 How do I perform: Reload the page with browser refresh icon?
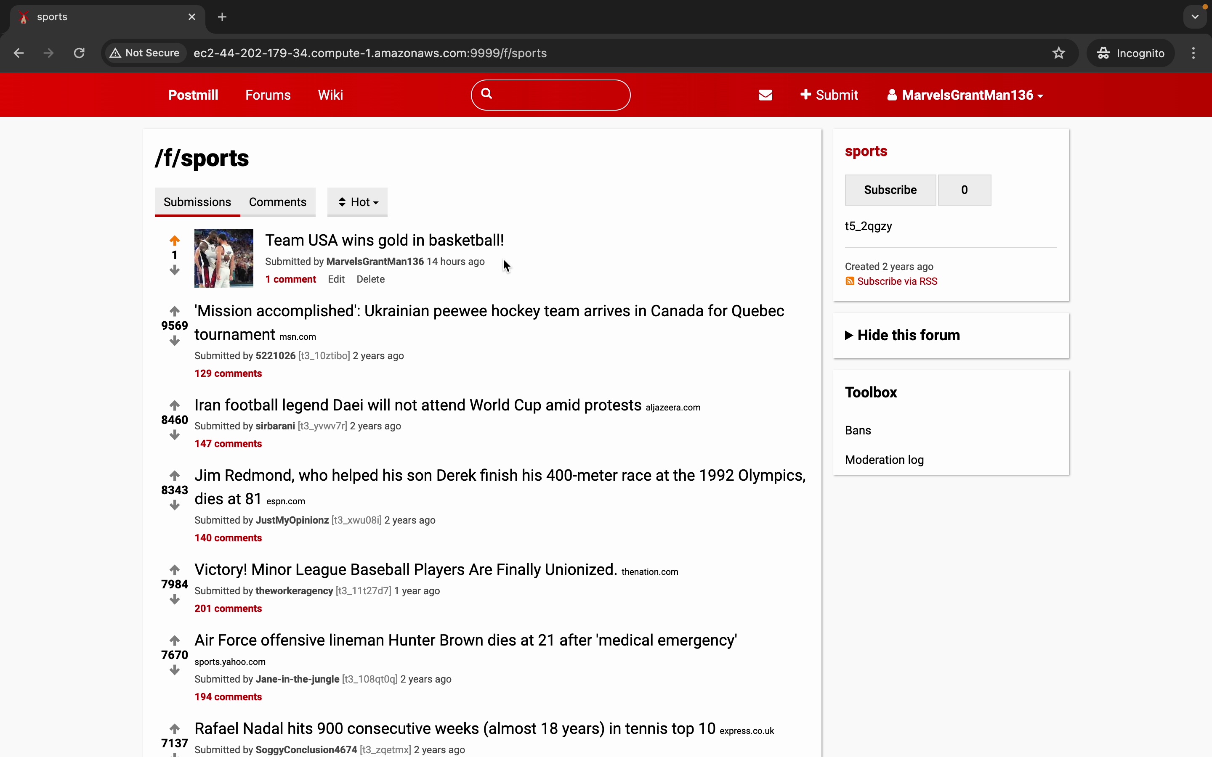click(79, 53)
